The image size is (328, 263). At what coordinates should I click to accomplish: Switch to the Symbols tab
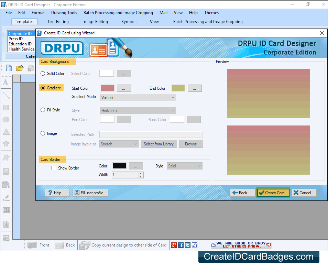click(x=129, y=22)
